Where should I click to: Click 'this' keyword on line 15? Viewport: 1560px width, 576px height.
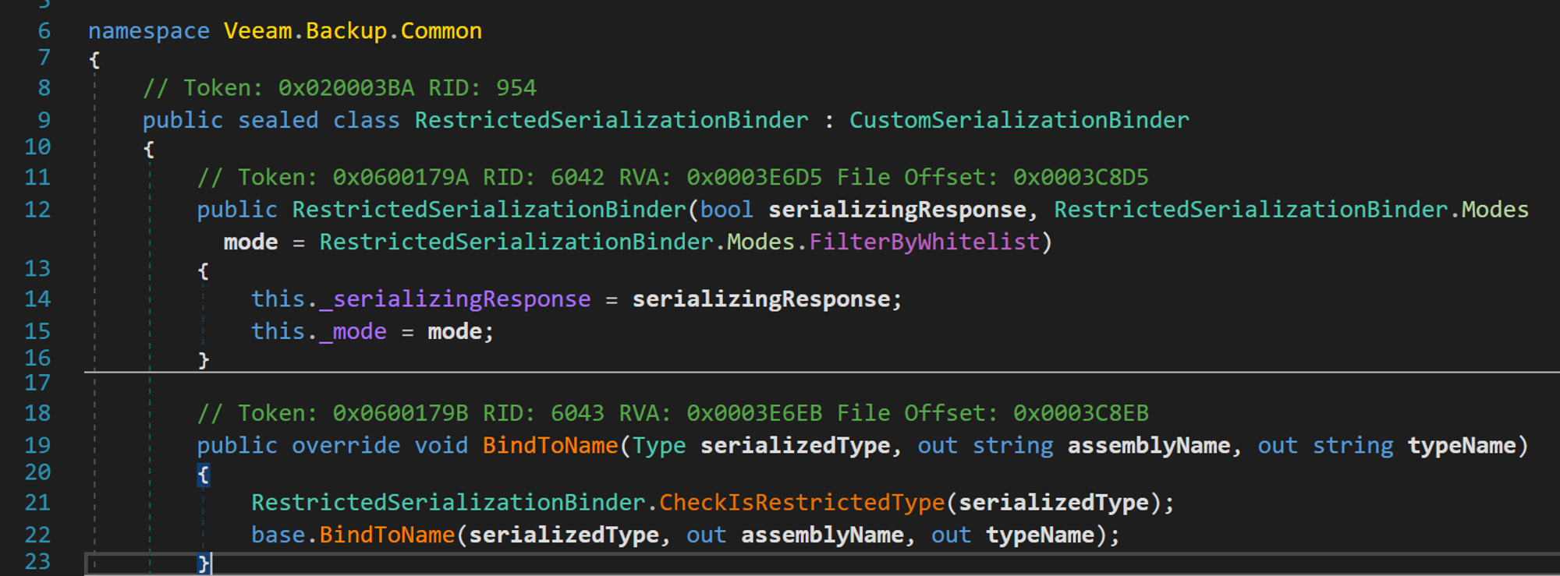pos(278,332)
